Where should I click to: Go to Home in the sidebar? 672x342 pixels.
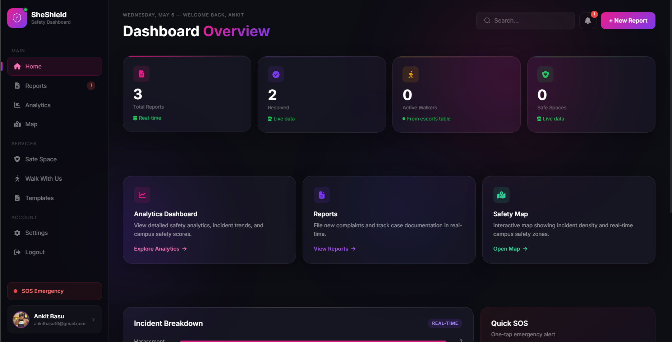(x=55, y=66)
